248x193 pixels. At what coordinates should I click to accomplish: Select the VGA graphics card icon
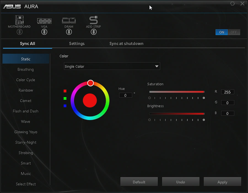pyautogui.click(x=44, y=21)
